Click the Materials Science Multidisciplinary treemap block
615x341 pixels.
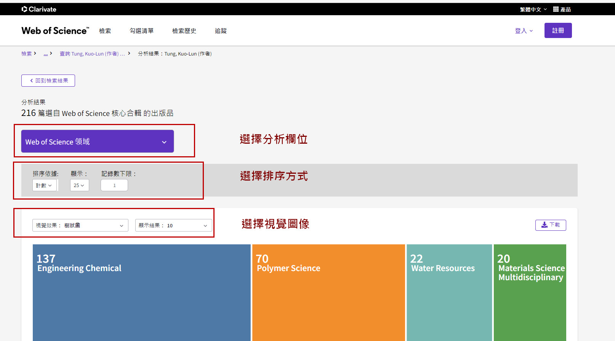pos(530,293)
